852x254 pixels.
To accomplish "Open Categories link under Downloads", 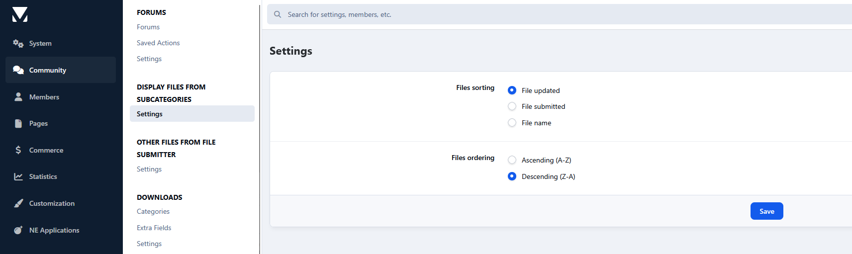I will pos(153,212).
